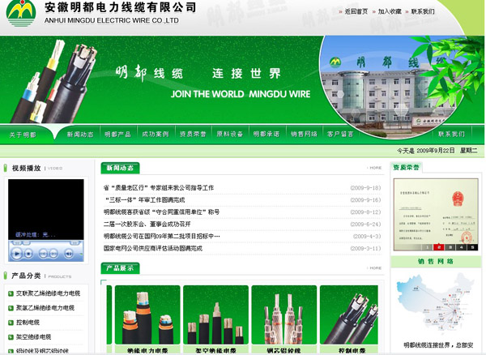Viewport: 486px width, 355px height.
Task: Open category 架空绝缘电缆
Action: (x=33, y=337)
